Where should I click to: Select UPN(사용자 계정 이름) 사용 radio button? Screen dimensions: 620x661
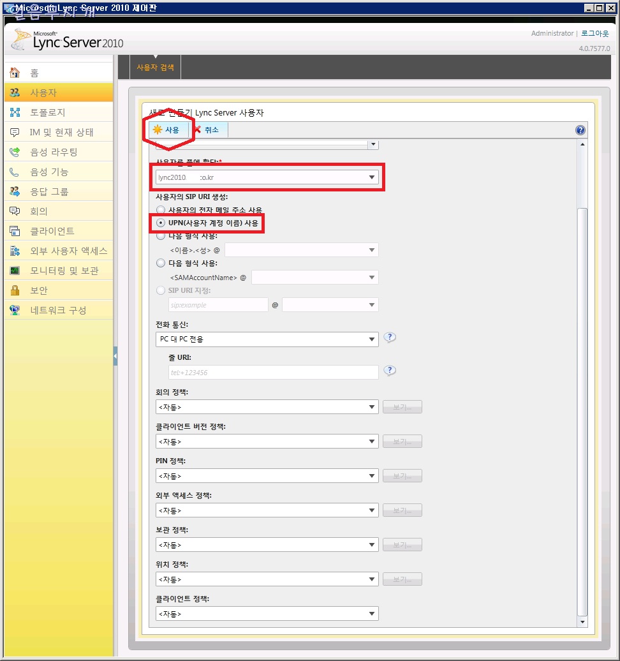click(x=161, y=223)
